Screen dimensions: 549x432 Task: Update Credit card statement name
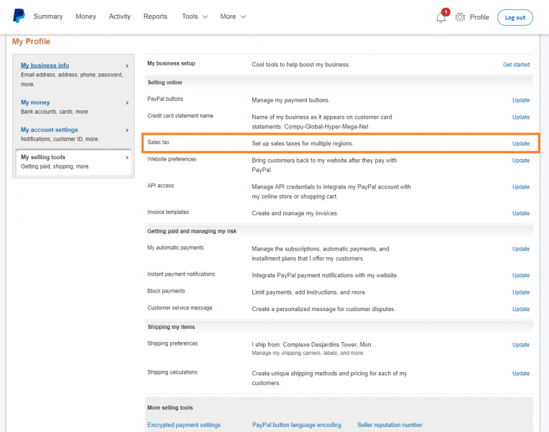(x=521, y=117)
